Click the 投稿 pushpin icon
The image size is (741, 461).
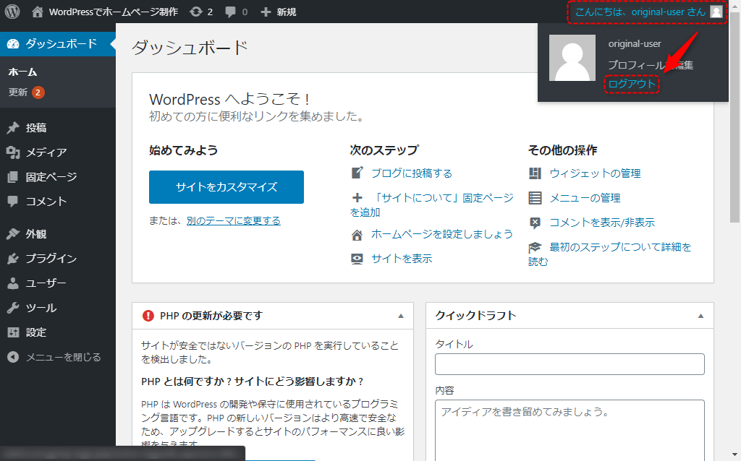pos(13,128)
